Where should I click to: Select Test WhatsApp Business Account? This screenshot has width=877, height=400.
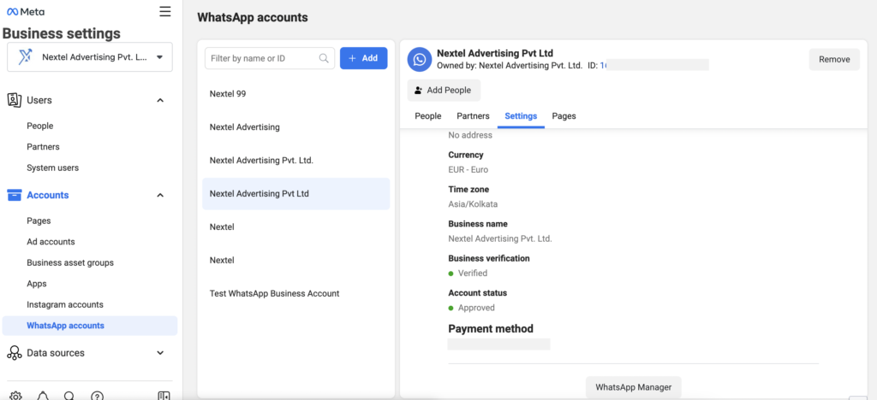point(295,293)
